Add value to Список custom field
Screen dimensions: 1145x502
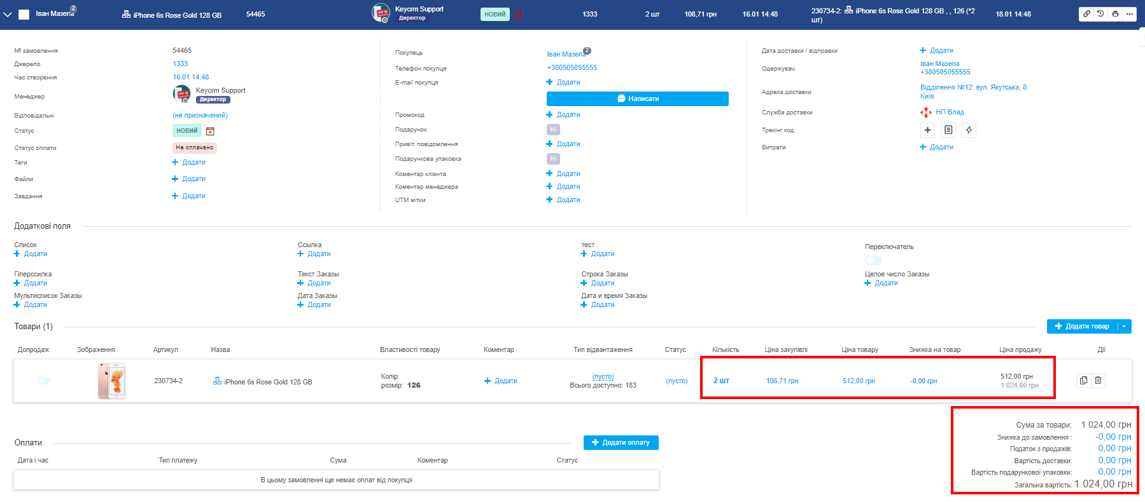(31, 254)
